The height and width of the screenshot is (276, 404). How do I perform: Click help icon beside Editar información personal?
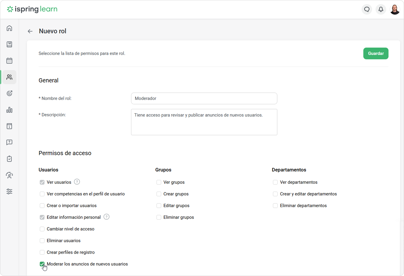point(106,217)
